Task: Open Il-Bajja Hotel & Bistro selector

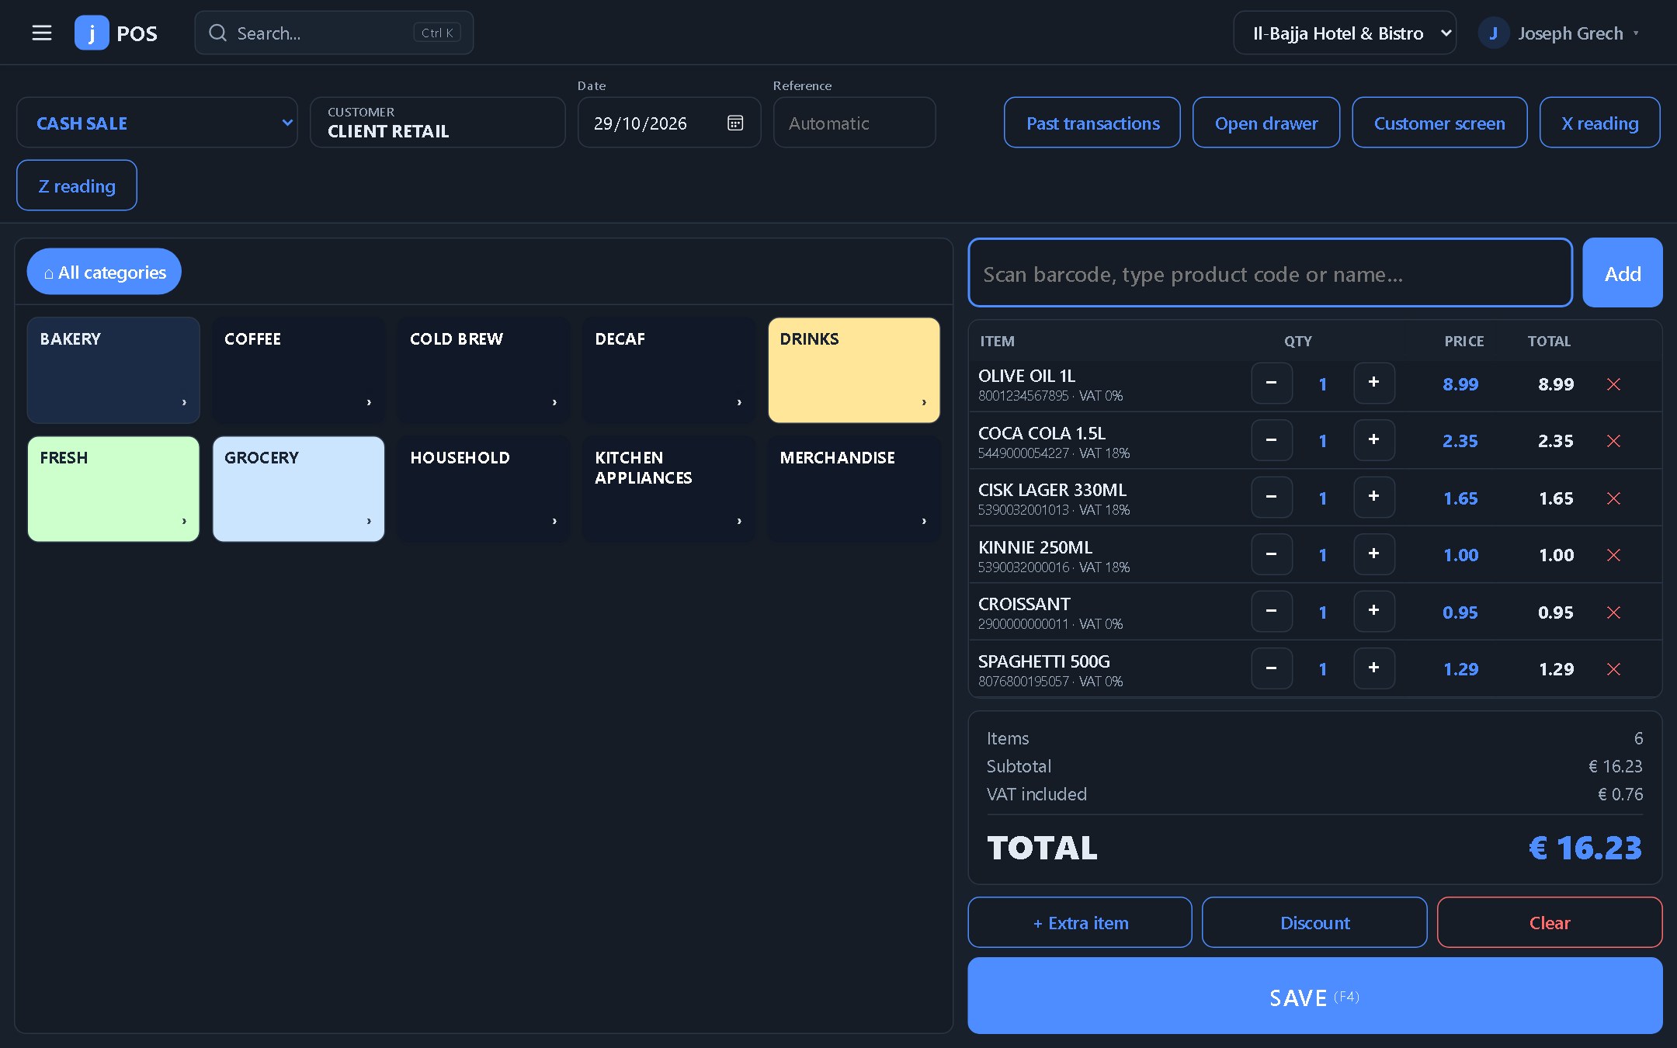Action: (x=1345, y=33)
